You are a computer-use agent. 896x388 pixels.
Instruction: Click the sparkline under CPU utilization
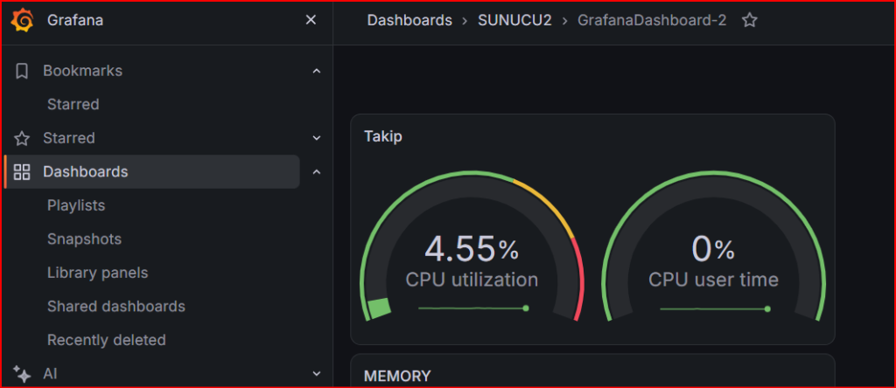point(473,308)
